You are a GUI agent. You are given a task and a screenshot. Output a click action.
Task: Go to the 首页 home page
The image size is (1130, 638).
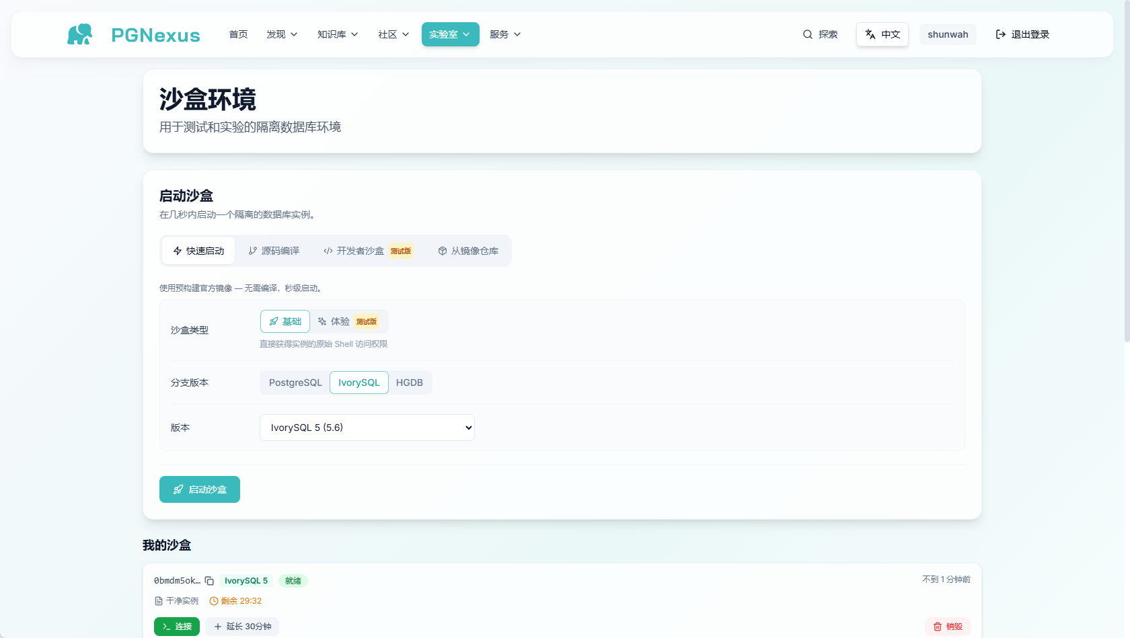(x=238, y=34)
